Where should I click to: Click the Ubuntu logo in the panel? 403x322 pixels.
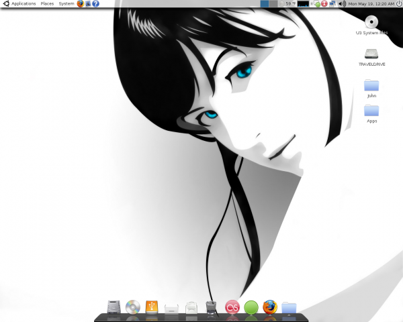6,3
